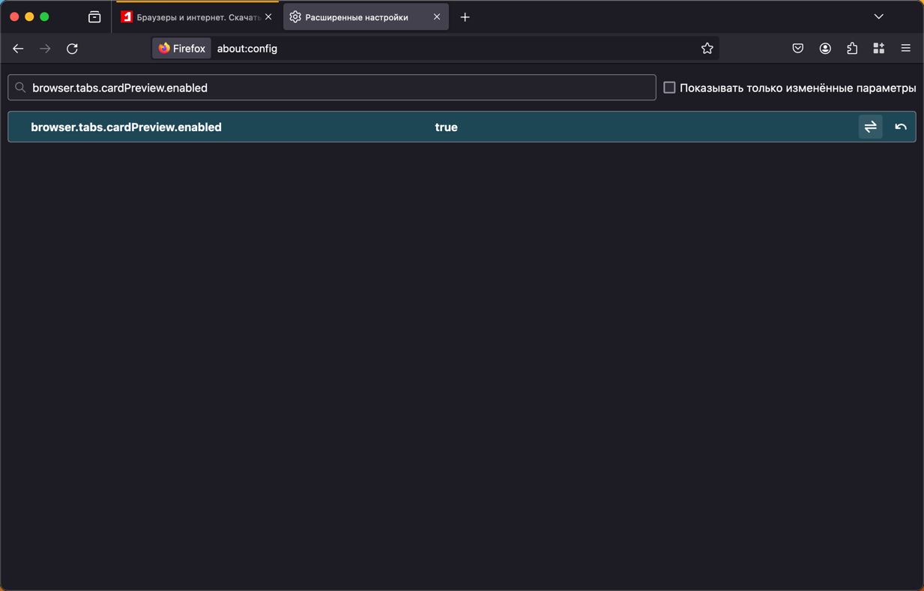
Task: Bookmark this page with the star icon
Action: tap(707, 49)
